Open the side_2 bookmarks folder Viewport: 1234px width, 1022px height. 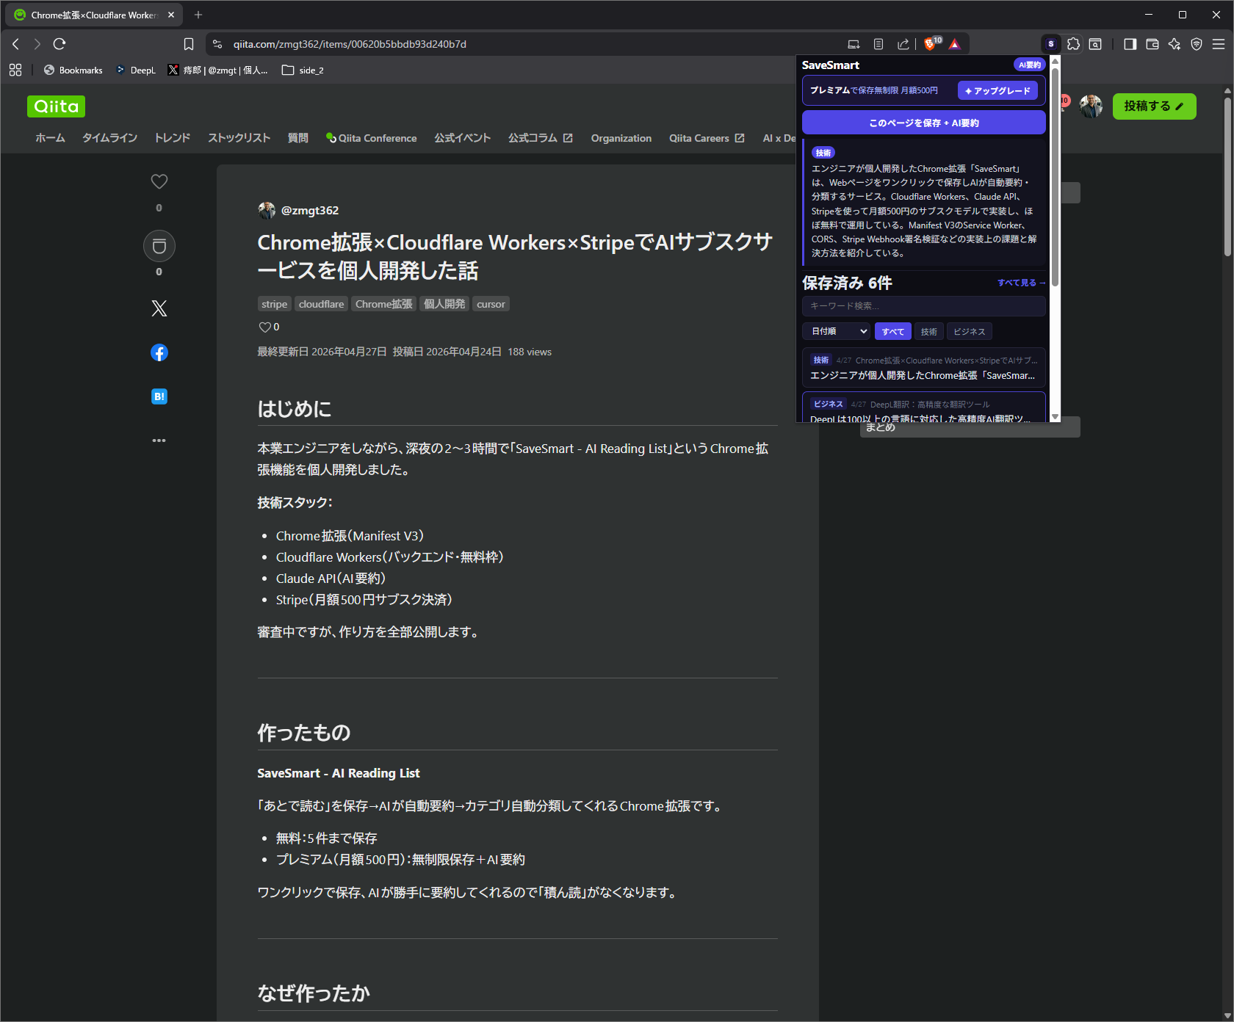pos(303,70)
